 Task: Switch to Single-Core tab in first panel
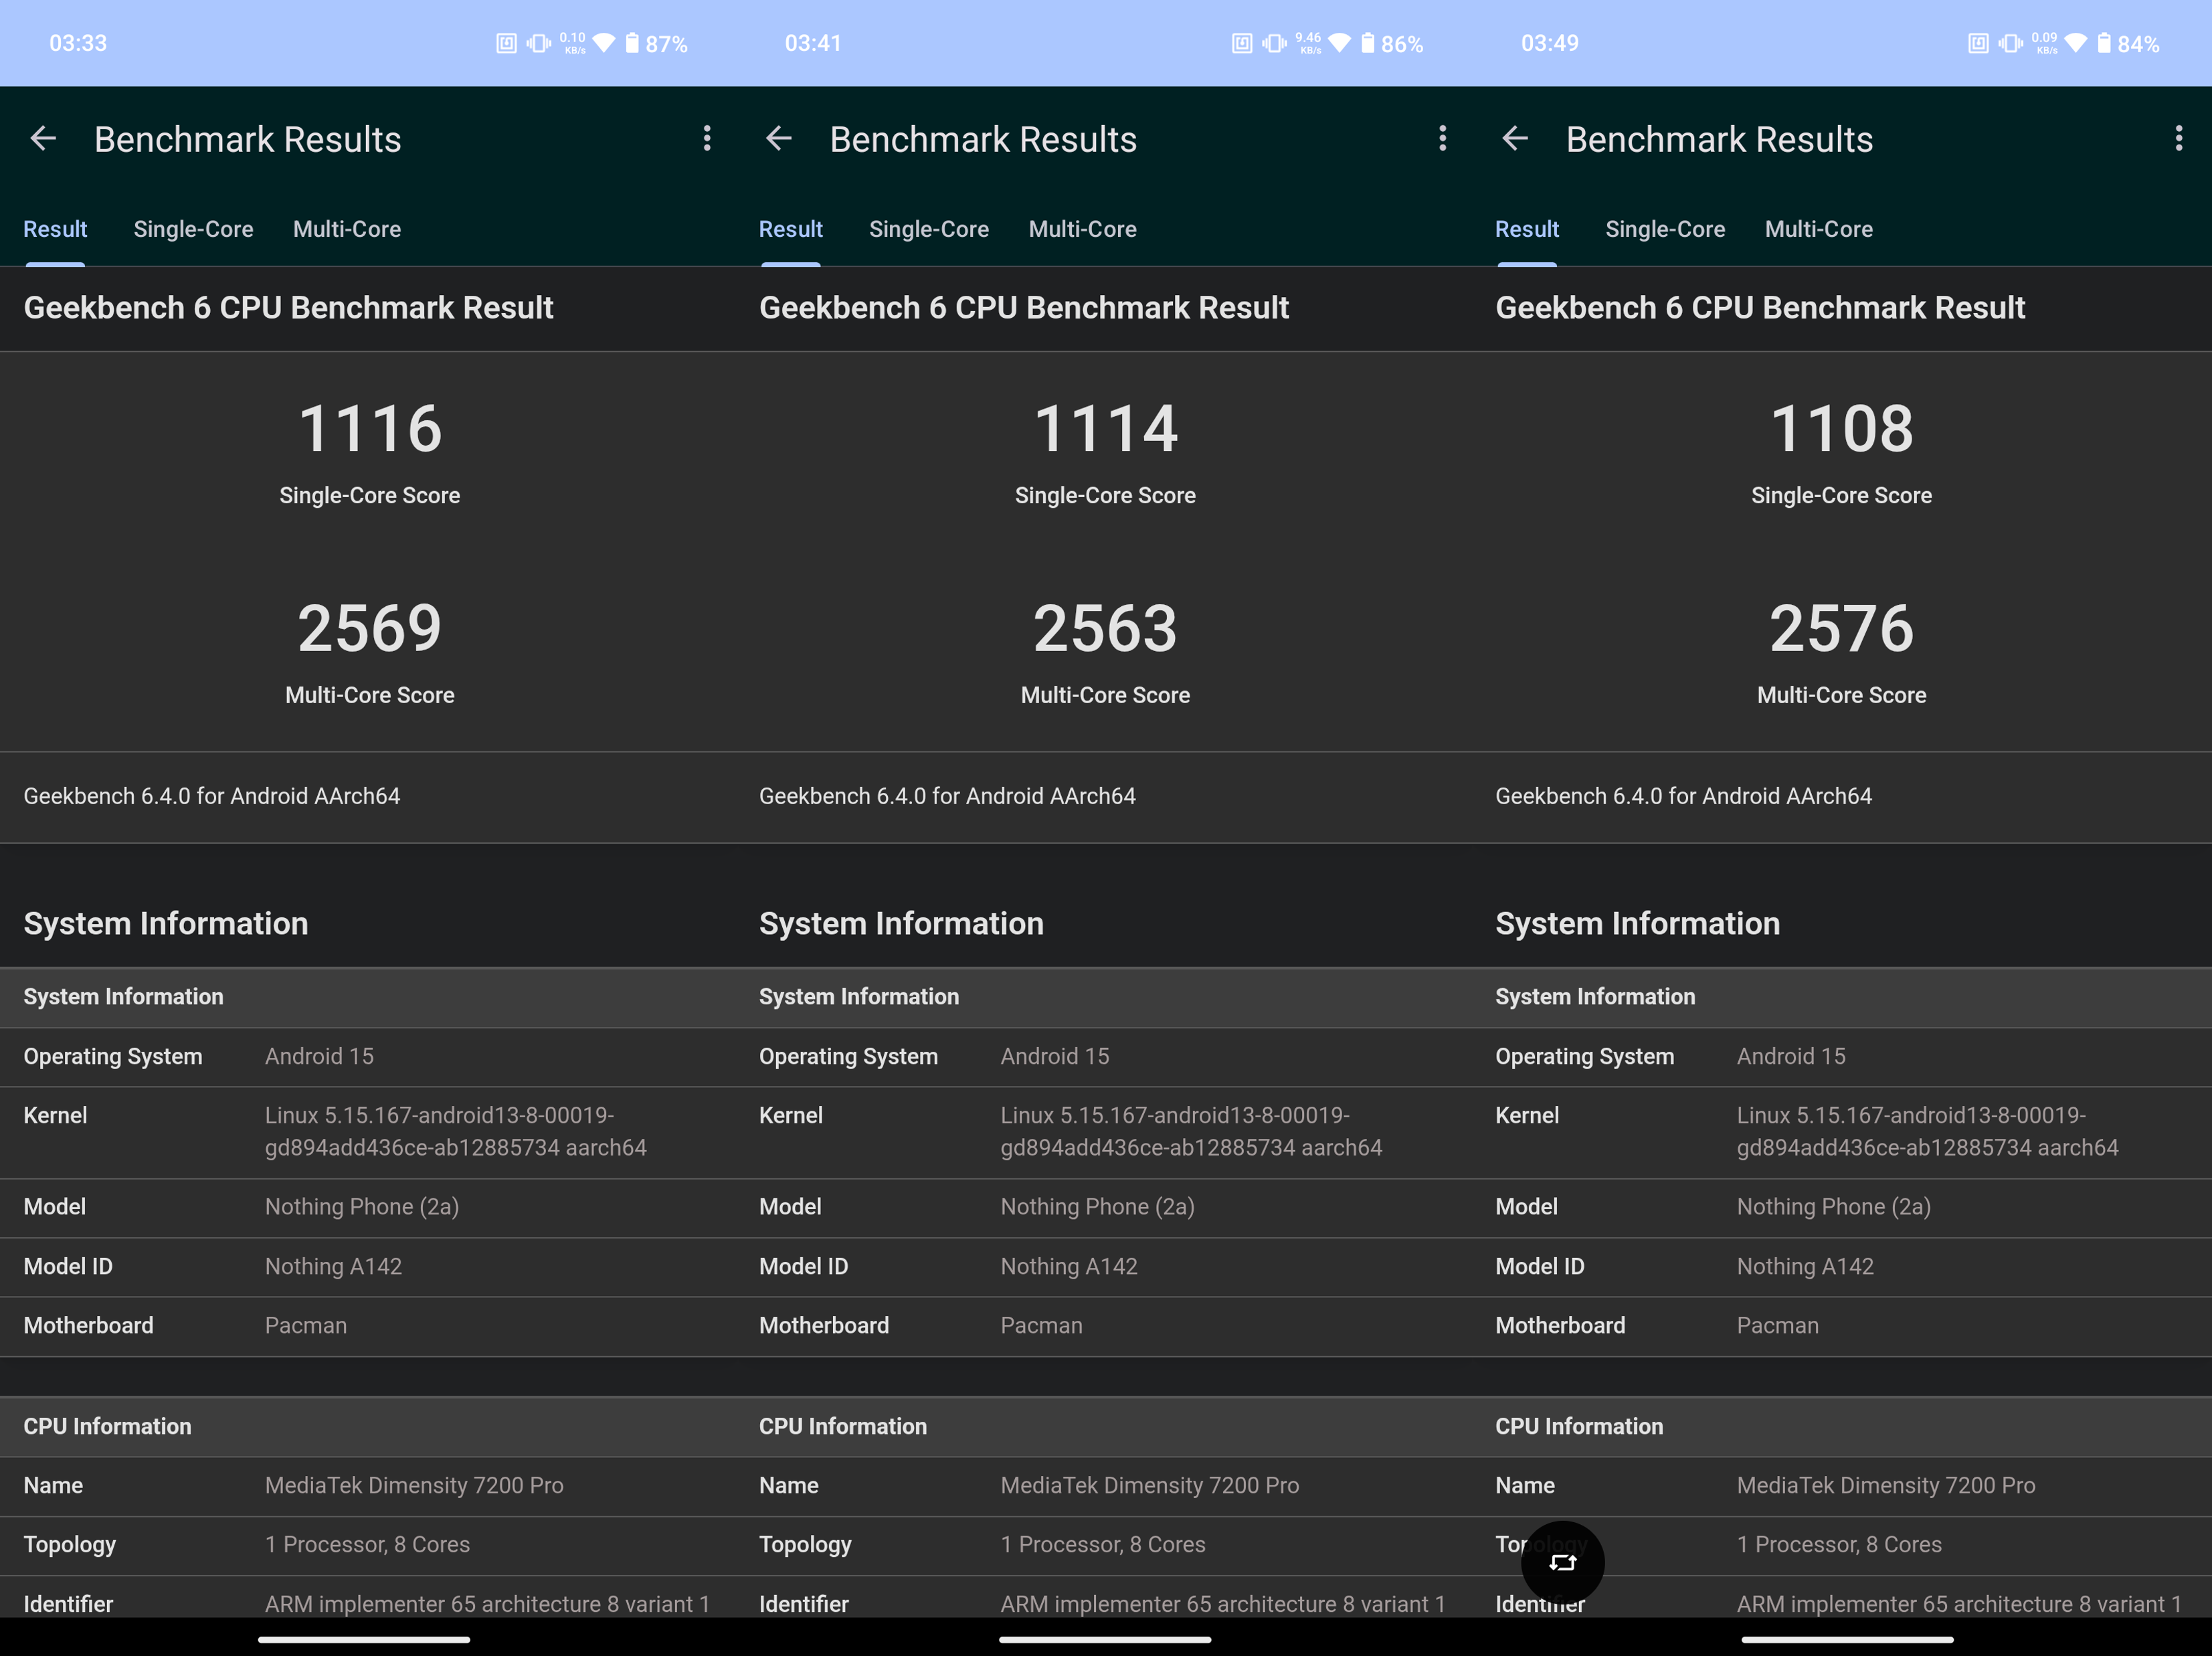point(193,229)
